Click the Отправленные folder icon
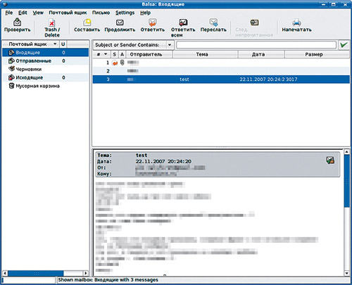Image resolution: width=352 pixels, height=285 pixels. pos(11,61)
